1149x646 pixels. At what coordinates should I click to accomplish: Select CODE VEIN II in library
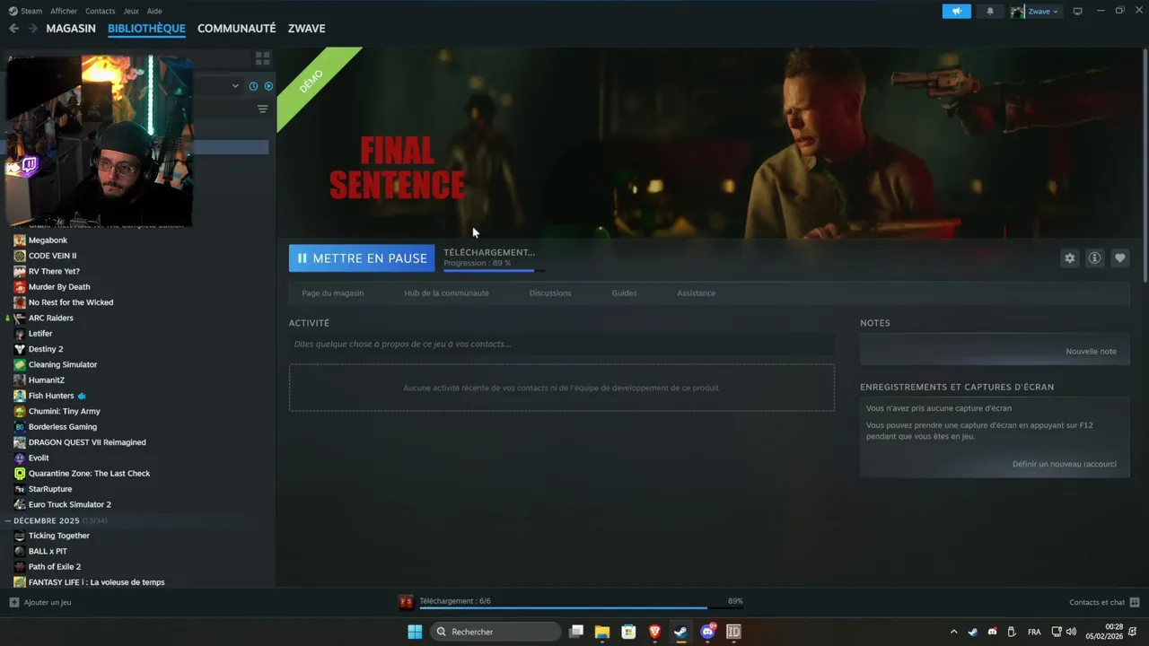pos(52,256)
